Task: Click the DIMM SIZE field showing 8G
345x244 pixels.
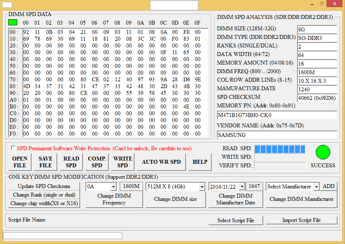Action: coord(317,29)
